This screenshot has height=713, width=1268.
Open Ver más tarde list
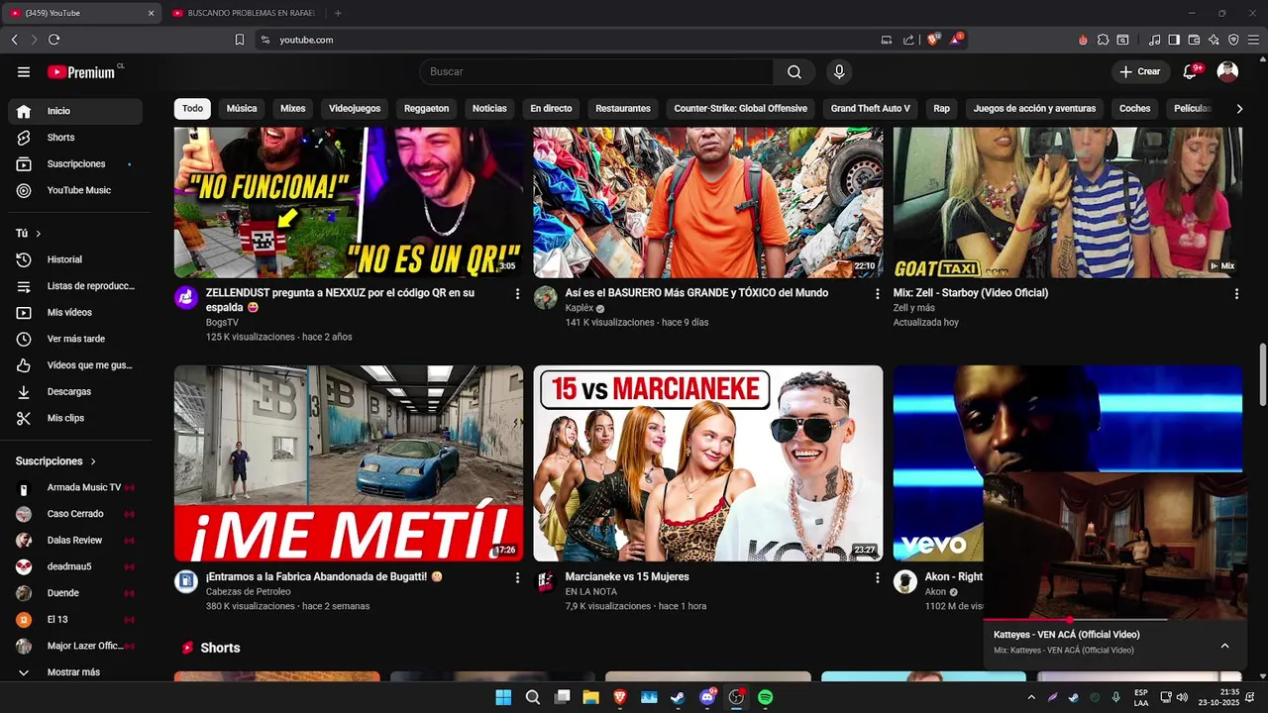[75, 339]
